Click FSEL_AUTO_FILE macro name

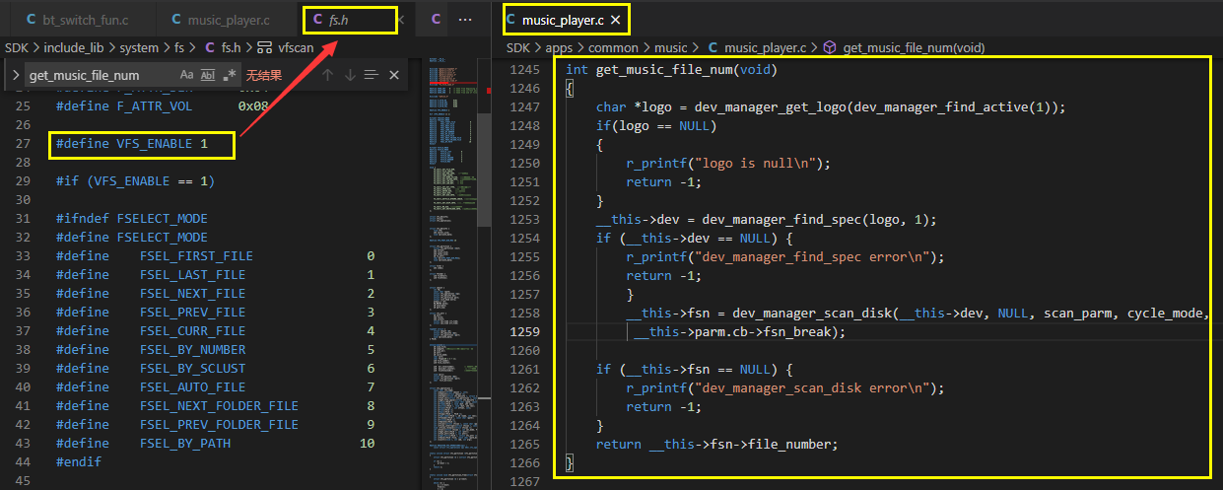tap(192, 387)
